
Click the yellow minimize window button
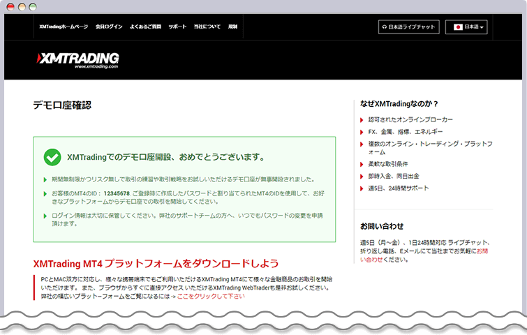(22, 7)
